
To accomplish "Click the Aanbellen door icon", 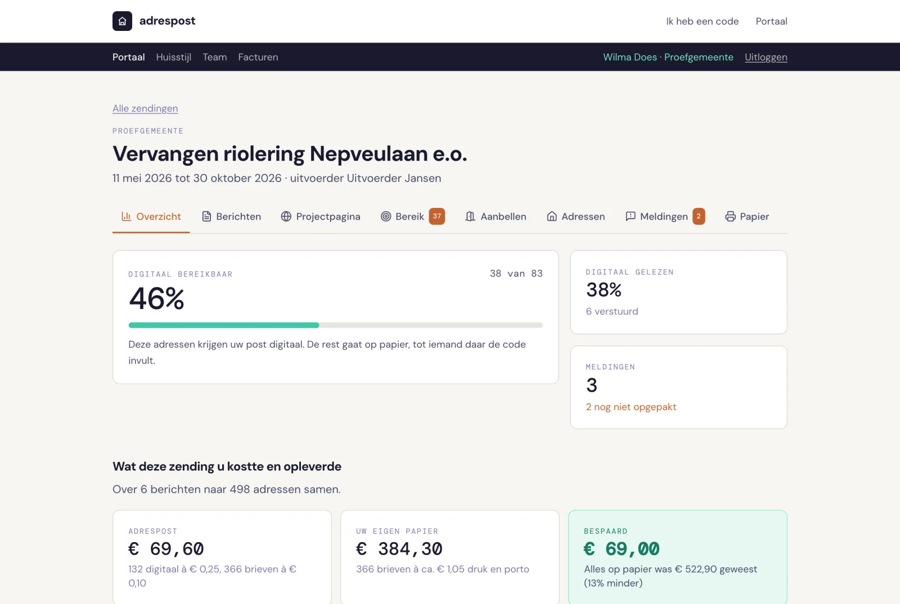I will 471,216.
